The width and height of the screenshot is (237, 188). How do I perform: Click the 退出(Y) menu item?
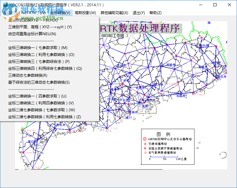139,13
